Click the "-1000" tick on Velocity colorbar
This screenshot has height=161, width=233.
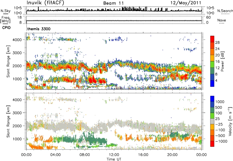pos(221,141)
